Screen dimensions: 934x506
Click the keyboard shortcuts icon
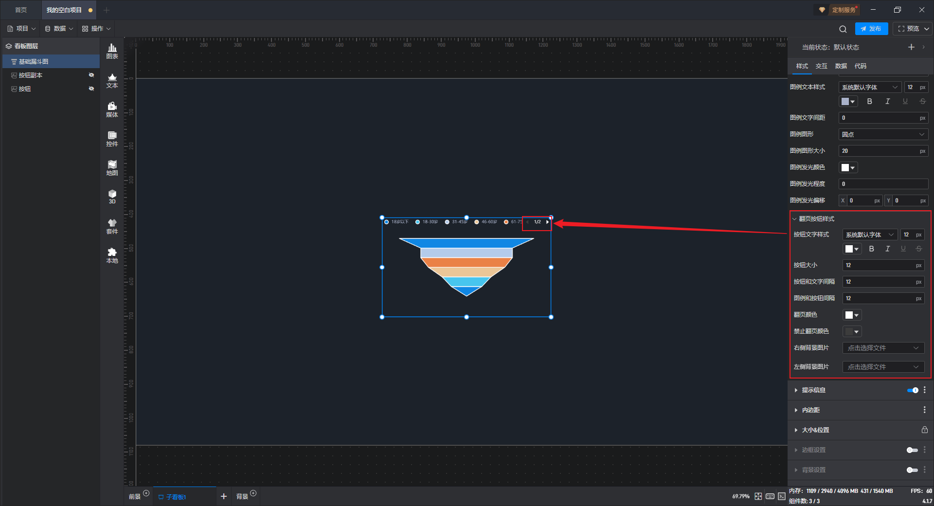[770, 496]
